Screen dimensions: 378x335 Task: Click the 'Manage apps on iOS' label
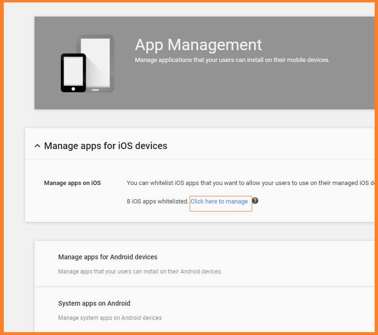[72, 183]
